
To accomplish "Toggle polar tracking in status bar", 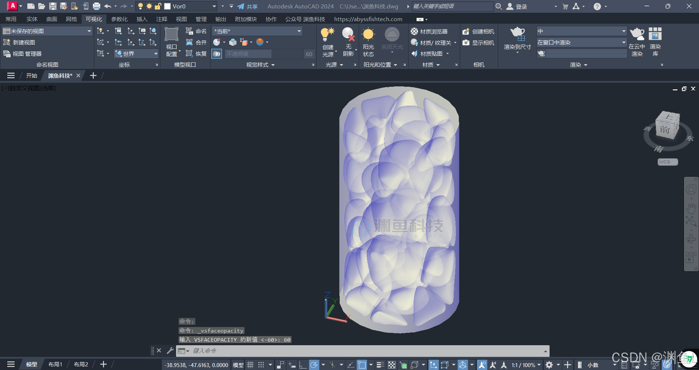I will [314, 365].
